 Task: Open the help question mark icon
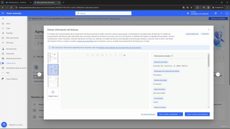pyautogui.click(x=221, y=13)
